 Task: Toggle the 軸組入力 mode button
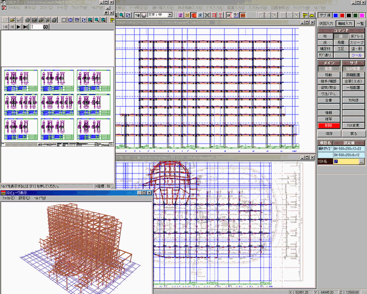pos(345,23)
